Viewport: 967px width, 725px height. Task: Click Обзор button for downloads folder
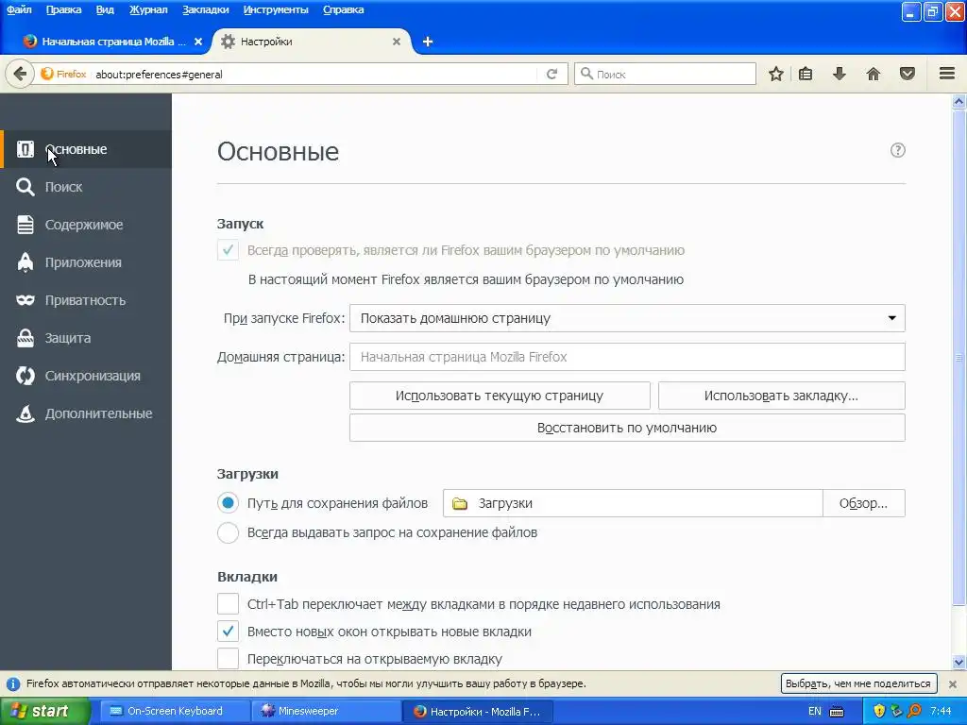863,504
